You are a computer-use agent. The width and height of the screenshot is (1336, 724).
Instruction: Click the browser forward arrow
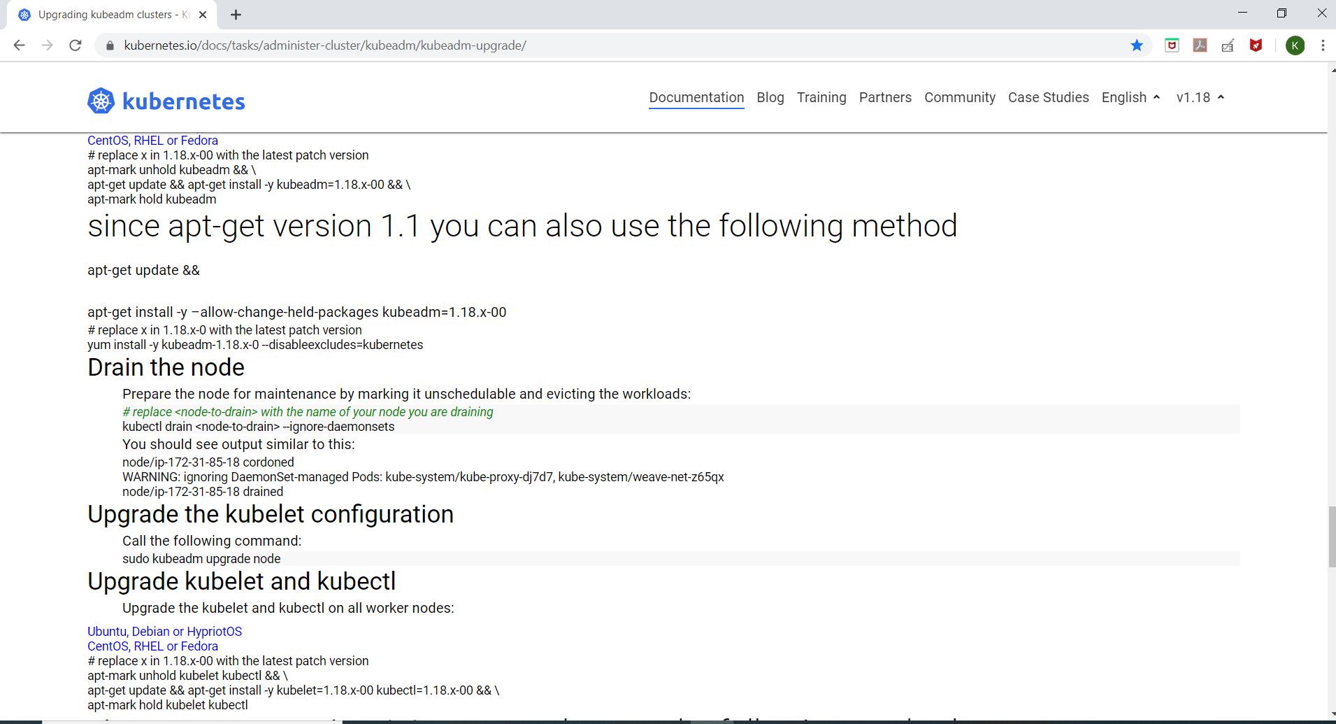[48, 45]
